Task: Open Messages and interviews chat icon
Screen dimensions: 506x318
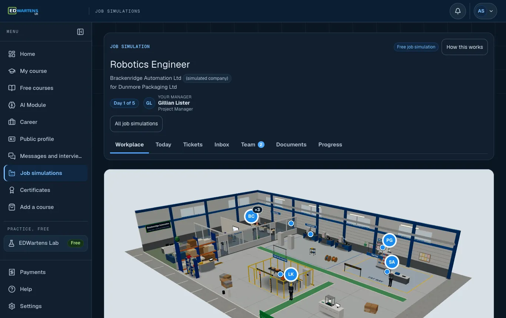Action: coord(12,156)
